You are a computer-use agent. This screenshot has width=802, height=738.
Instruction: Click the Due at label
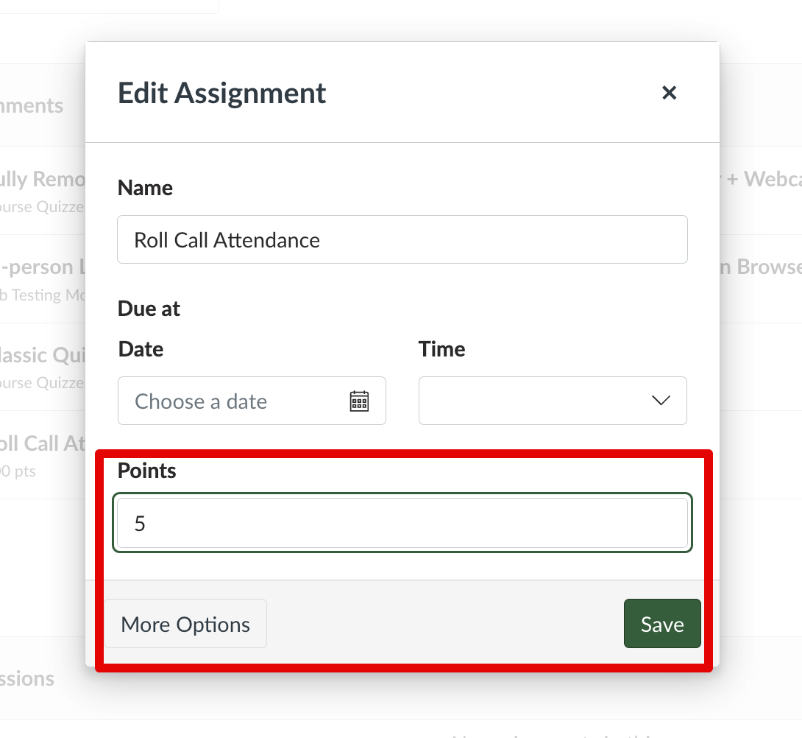pyautogui.click(x=149, y=309)
